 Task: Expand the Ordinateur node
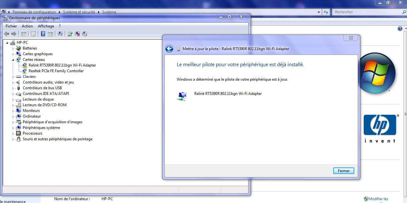pyautogui.click(x=13, y=116)
